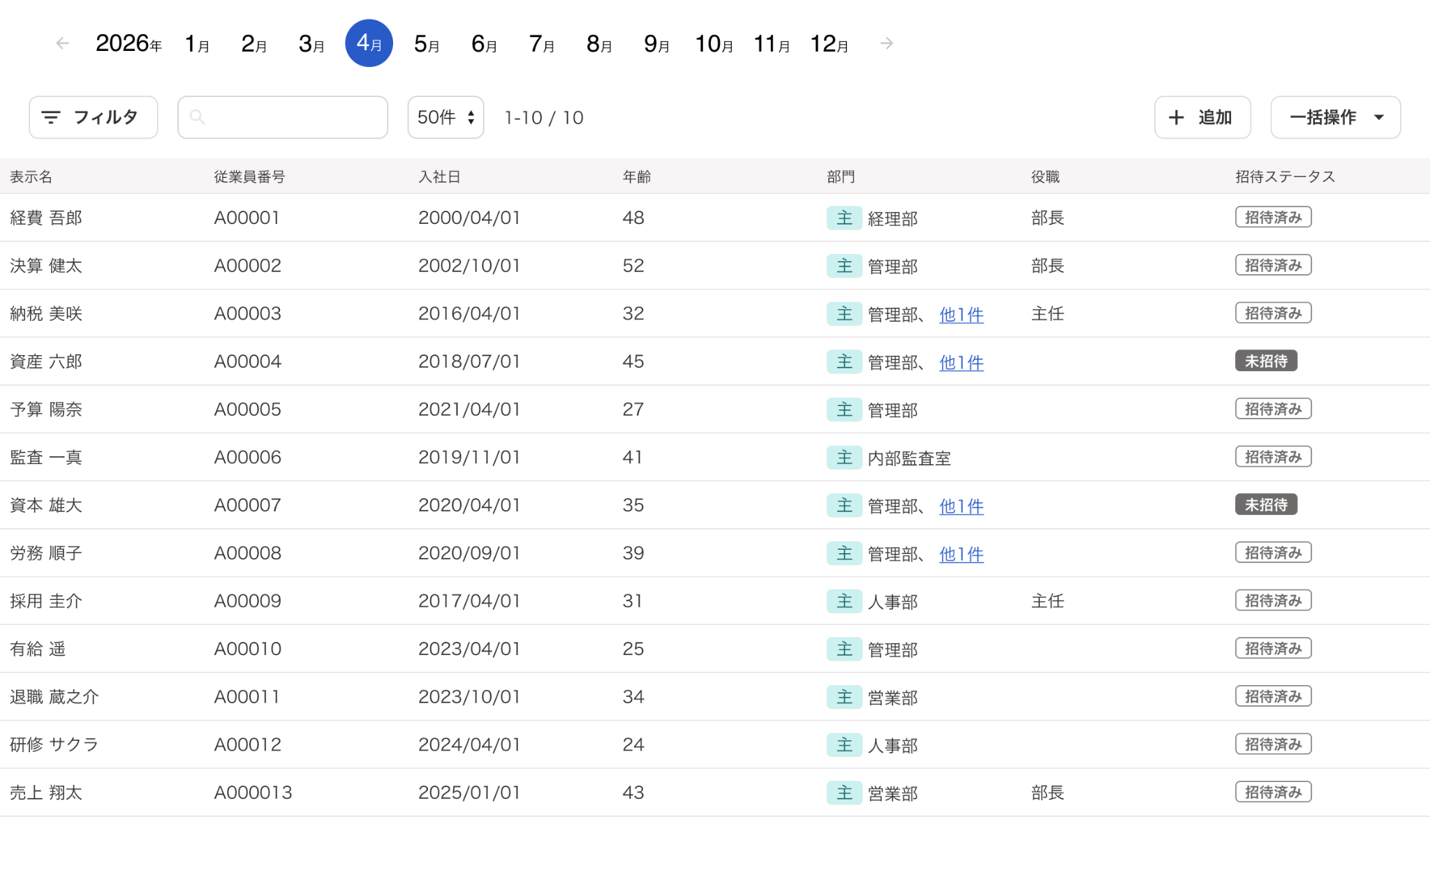Screen dimensions: 1430x886
Task: Click the search magnifier icon
Action: (198, 117)
